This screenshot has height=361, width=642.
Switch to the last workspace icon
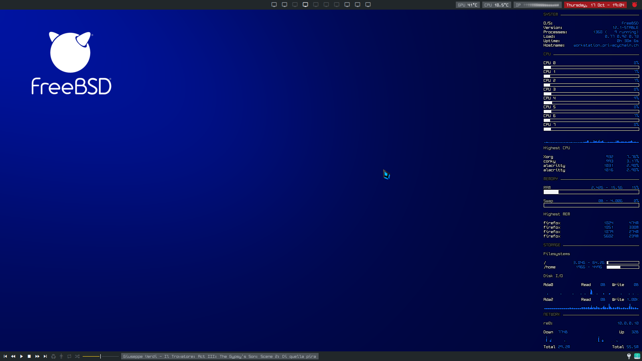368,5
